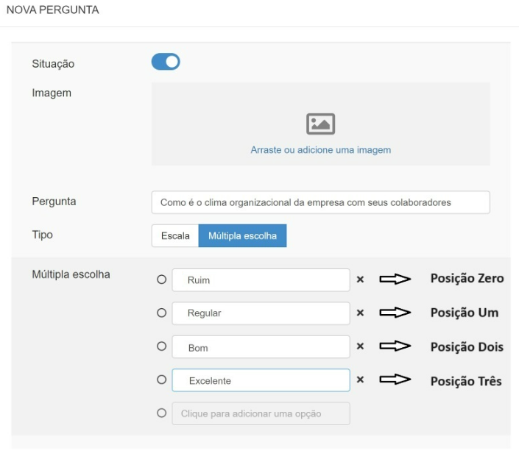519x456 pixels.
Task: Edit the Regular option text field
Action: [x=261, y=313]
